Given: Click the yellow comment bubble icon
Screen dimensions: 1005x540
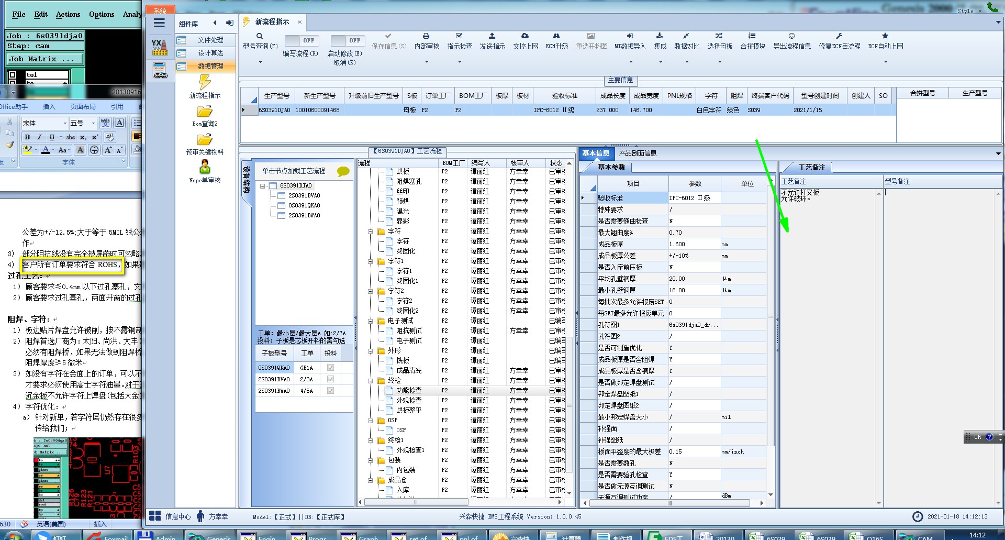Looking at the screenshot, I should pos(343,171).
